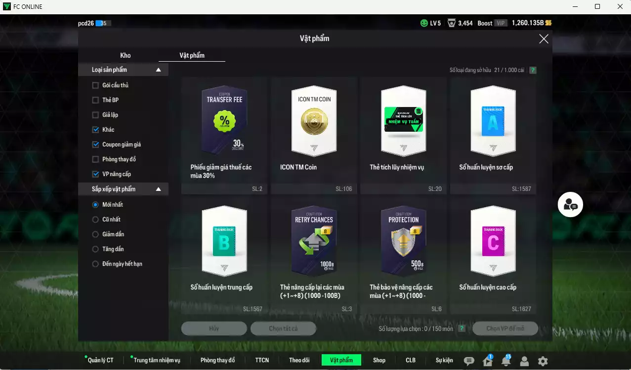Click the help icon beside owned item count
Image resolution: width=631 pixels, height=370 pixels.
pyautogui.click(x=533, y=70)
